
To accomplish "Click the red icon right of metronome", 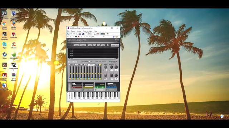I will pyautogui.click(x=98, y=34).
